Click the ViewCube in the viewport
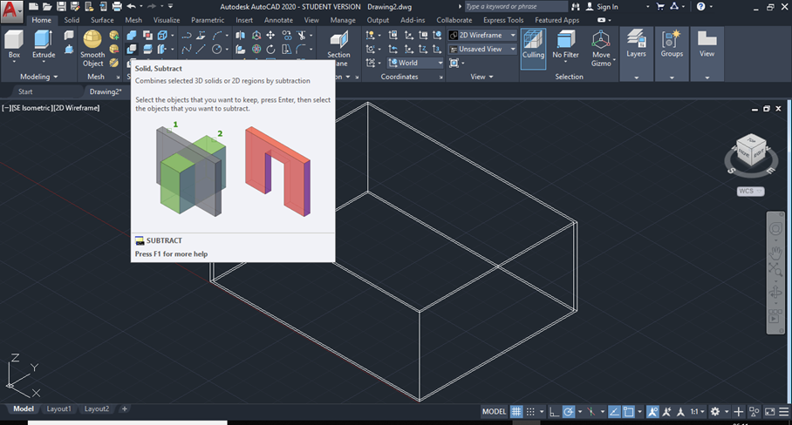The height and width of the screenshot is (425, 792). (751, 151)
